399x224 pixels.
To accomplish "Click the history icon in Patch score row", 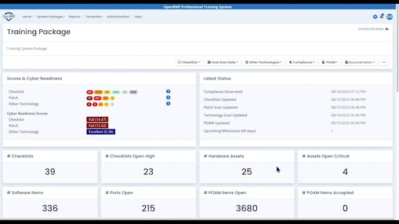I will (168, 98).
